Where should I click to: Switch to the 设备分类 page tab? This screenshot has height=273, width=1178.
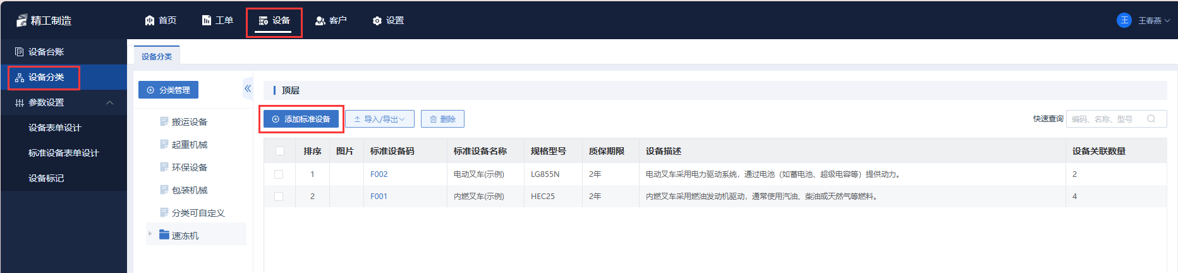pos(157,56)
